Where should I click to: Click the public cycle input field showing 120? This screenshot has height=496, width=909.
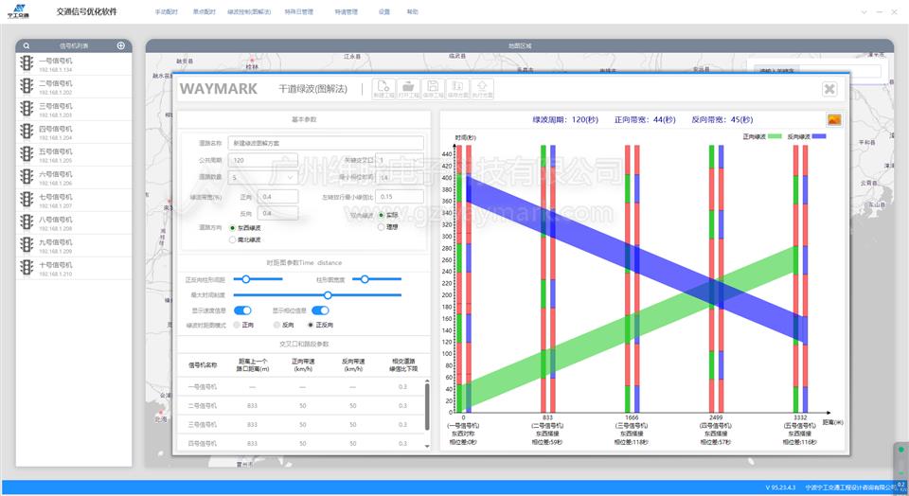point(263,160)
